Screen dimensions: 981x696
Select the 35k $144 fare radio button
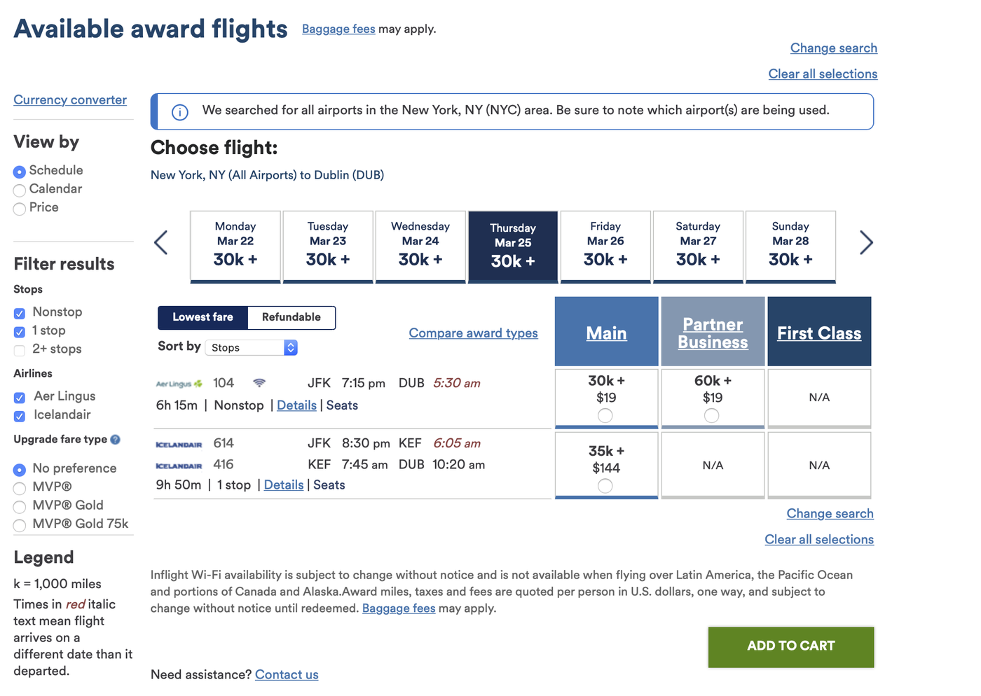605,485
